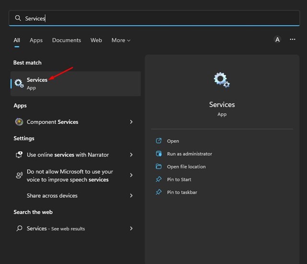Click the user account avatar A
Image resolution: width=307 pixels, height=264 pixels.
pyautogui.click(x=277, y=40)
